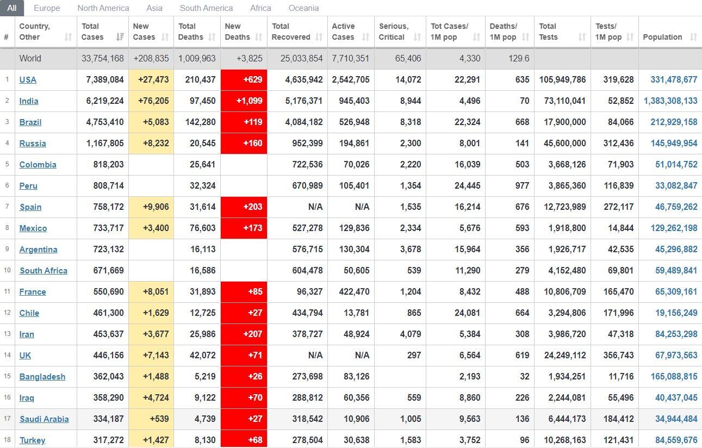Sort by Total Cases column arrows
Screen dimensions: 702x448
pyautogui.click(x=120, y=37)
